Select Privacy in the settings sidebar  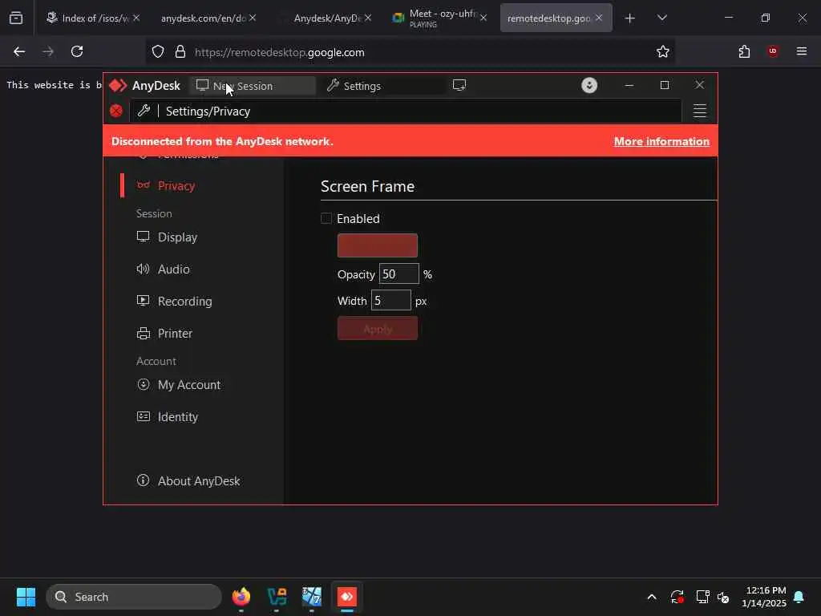coord(176,186)
